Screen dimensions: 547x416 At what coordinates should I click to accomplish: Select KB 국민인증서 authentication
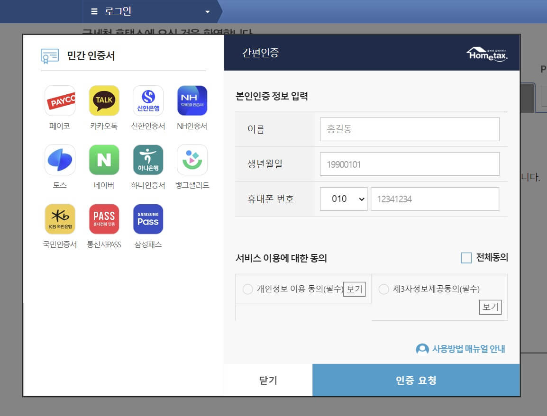pos(60,219)
